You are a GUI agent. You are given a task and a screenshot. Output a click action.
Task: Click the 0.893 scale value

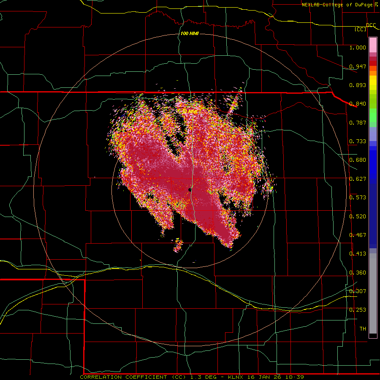358,85
